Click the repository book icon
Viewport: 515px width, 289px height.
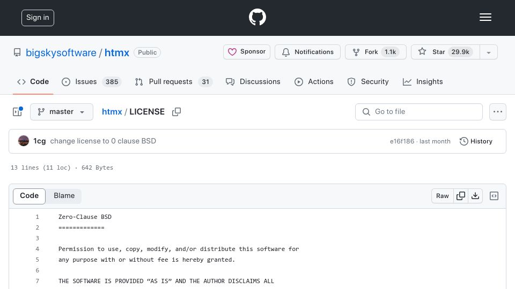17,52
